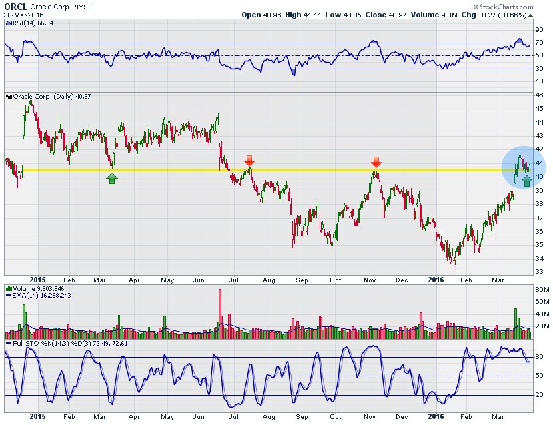Click the 43 price axis label
The image size is (553, 425).
click(x=539, y=136)
